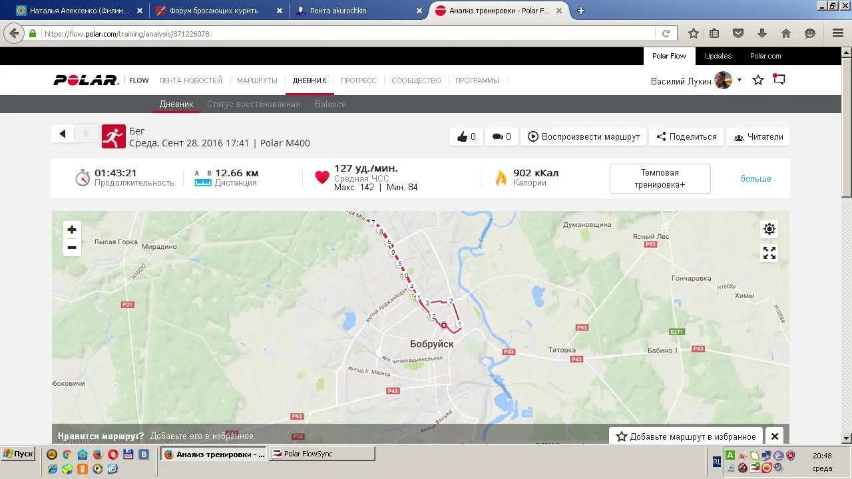Click the route start marker on map
Screen dimensions: 852x479
[x=444, y=325]
